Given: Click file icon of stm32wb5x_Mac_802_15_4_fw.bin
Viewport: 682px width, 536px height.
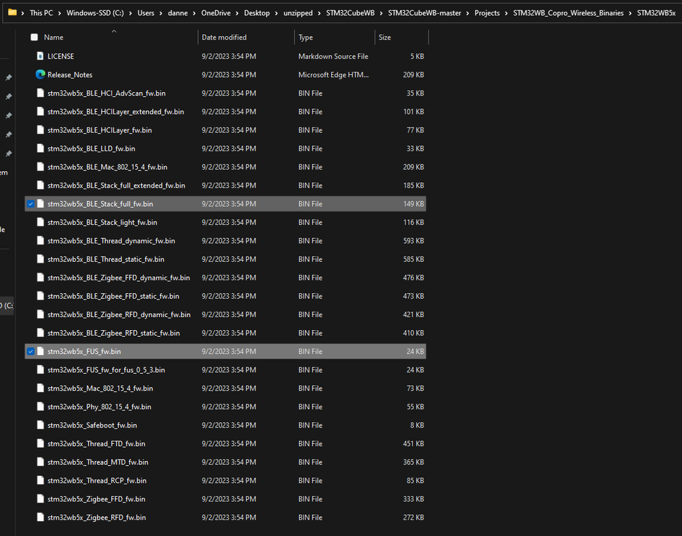Looking at the screenshot, I should (40, 388).
